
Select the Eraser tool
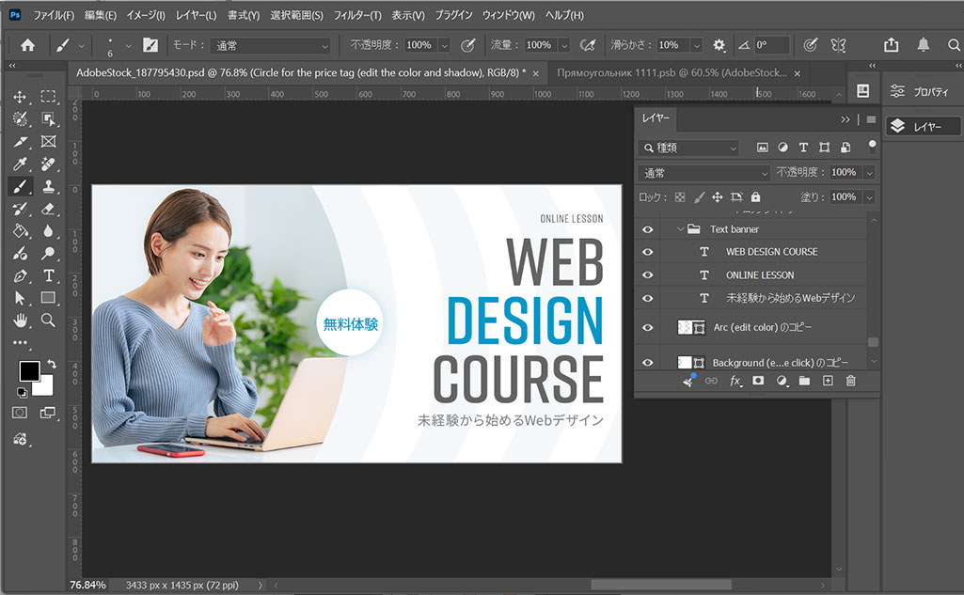tap(48, 209)
